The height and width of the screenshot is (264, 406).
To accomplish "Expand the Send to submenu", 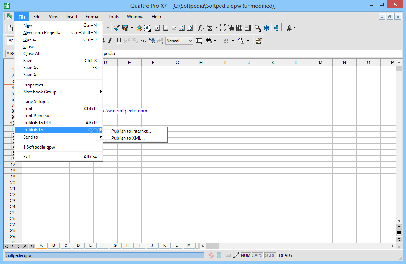I will point(59,137).
